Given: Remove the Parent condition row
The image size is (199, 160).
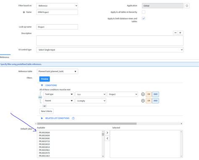Looking at the screenshot, I should pos(143,101).
